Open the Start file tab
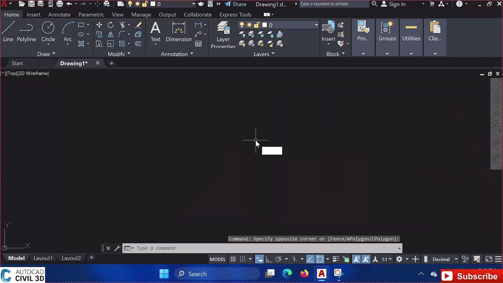Viewport: 503px width, 283px height. click(17, 63)
